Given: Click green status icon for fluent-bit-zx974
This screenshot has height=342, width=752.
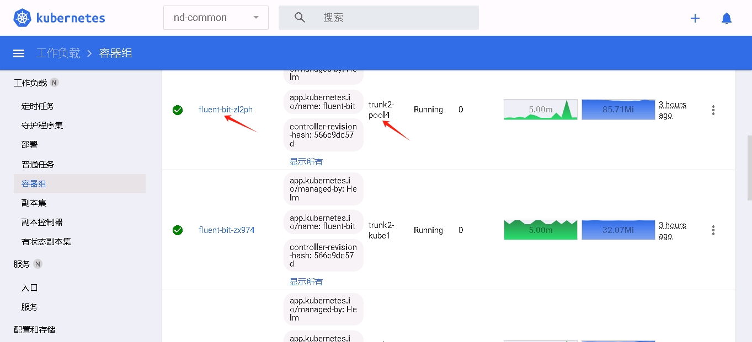Looking at the screenshot, I should (178, 230).
